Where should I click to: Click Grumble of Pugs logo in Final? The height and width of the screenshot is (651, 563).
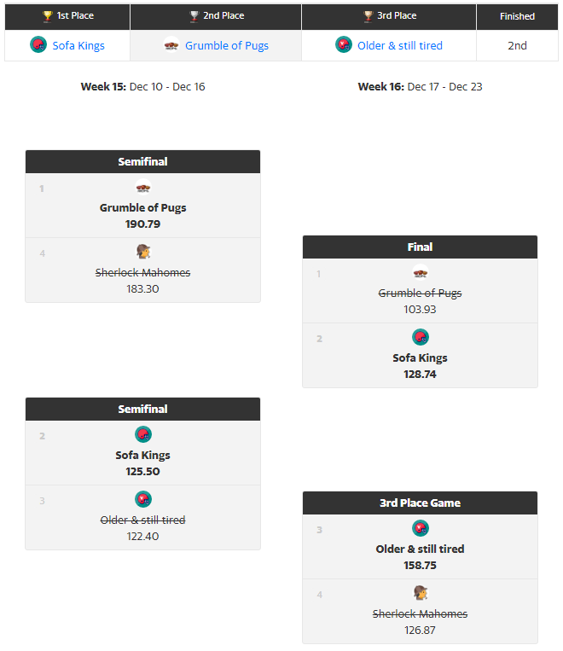pos(420,273)
